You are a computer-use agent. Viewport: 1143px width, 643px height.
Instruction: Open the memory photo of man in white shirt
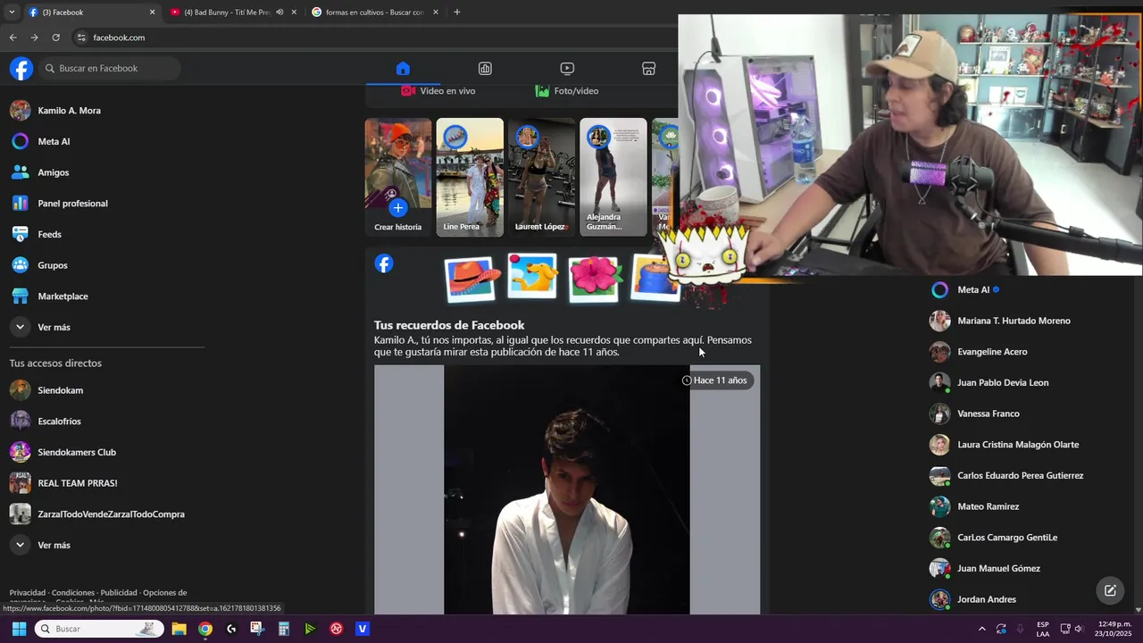[x=567, y=489]
